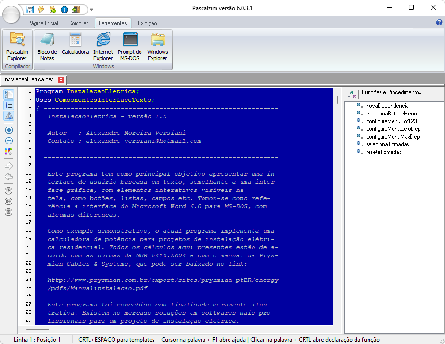Click the blue minus icon in the editor sidebar
The width and height of the screenshot is (445, 344).
click(x=9, y=141)
